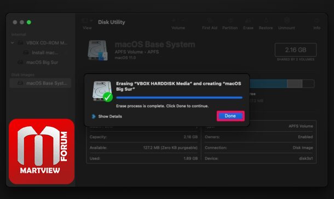
Task: Click the volume storage usage bar
Action: pos(281,84)
